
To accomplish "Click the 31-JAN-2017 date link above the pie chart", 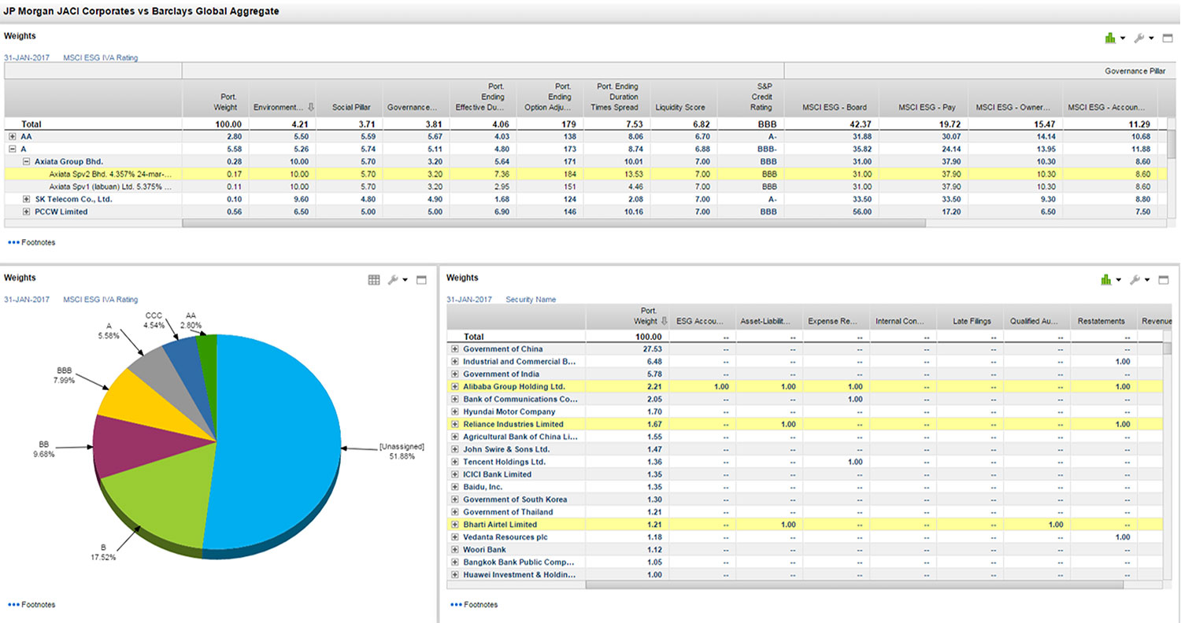I will [x=26, y=300].
